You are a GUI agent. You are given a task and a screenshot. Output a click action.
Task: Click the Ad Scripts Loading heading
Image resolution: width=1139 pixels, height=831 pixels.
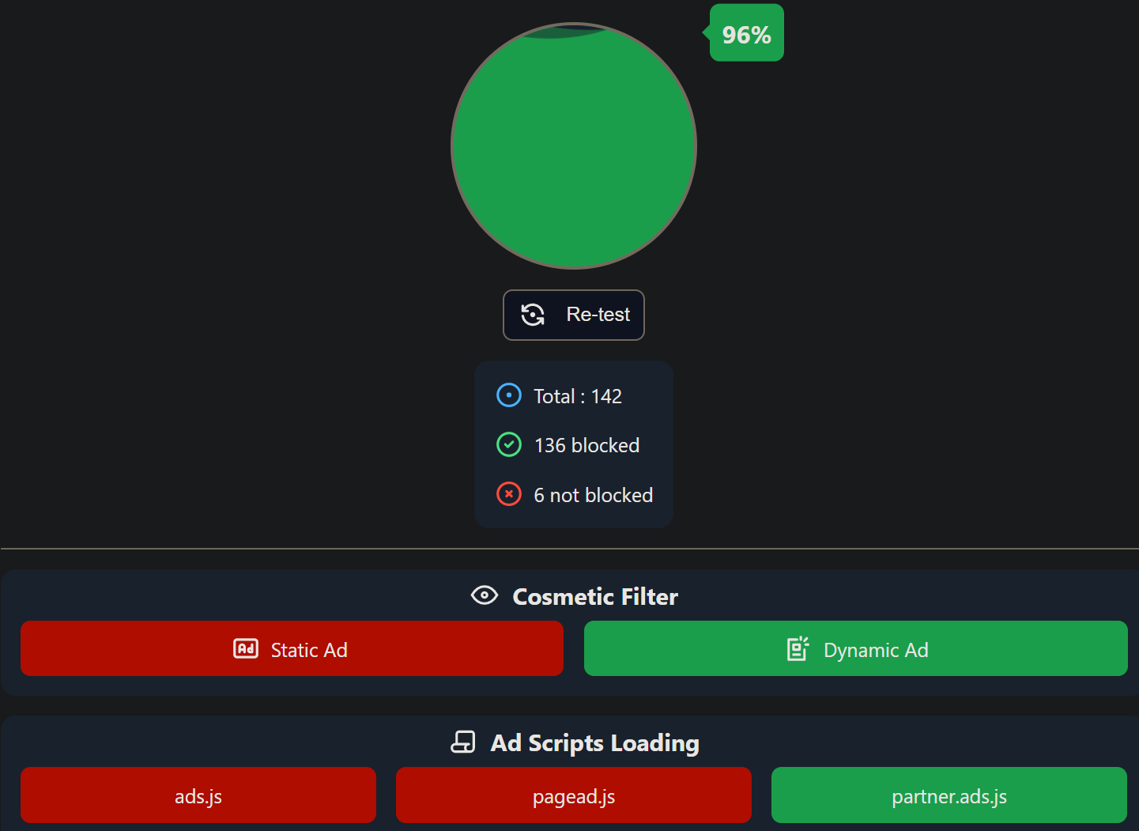pos(595,743)
